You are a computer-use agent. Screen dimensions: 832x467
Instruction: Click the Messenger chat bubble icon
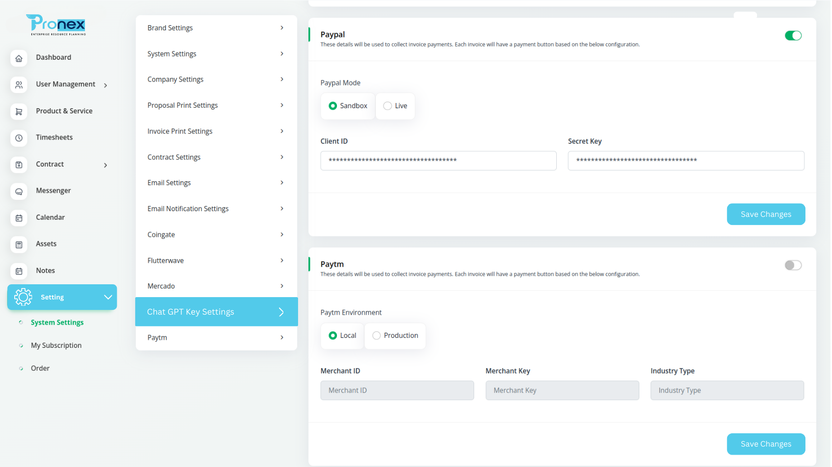click(x=19, y=191)
